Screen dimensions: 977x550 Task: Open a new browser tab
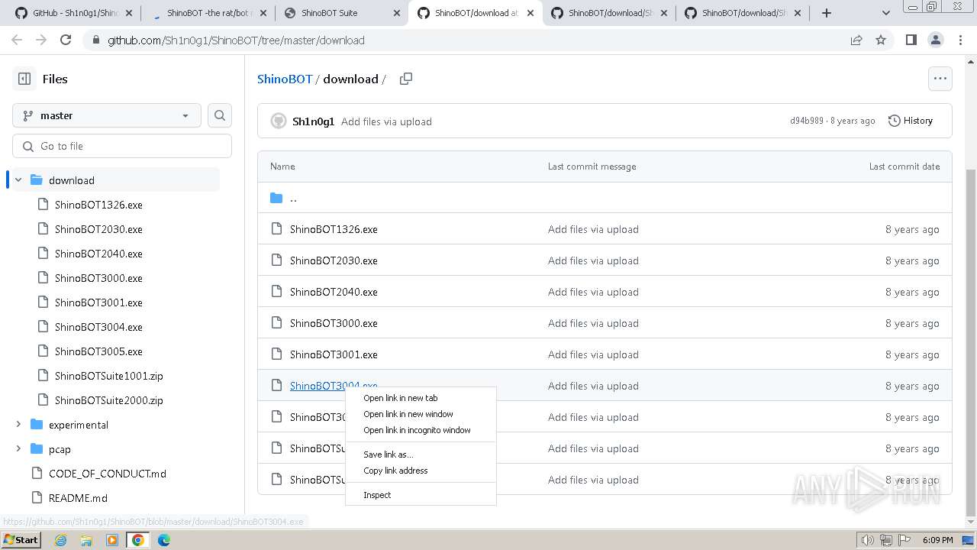(826, 13)
